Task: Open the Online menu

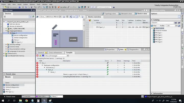Action: 25,4
